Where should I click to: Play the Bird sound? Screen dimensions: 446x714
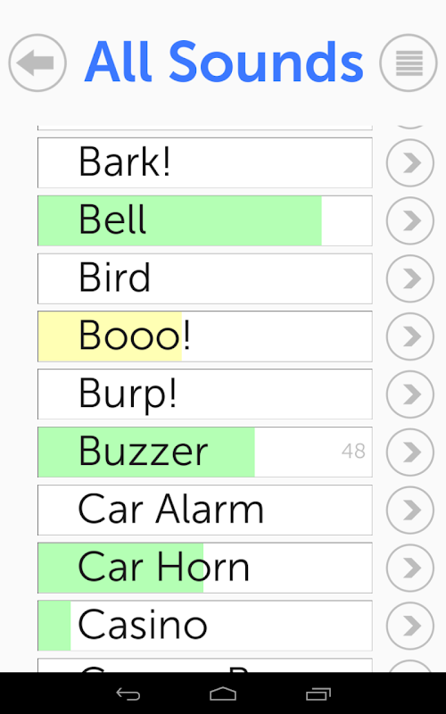(x=205, y=278)
